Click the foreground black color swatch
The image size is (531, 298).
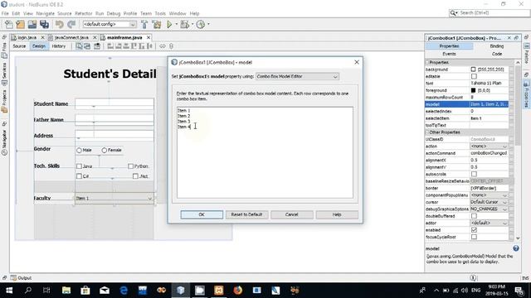point(473,90)
